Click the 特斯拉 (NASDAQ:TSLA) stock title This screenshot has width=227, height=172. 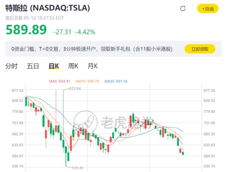click(47, 8)
